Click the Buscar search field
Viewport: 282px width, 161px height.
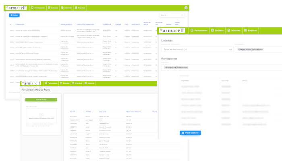172,15
